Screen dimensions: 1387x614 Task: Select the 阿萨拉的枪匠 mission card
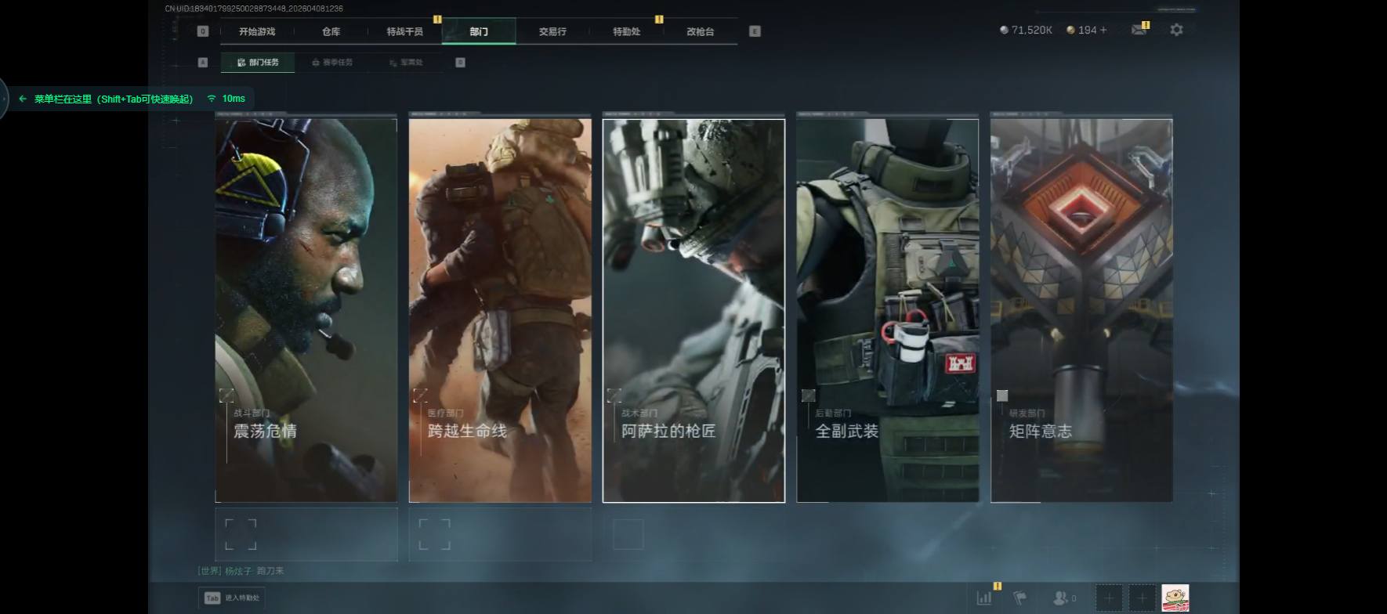(693, 310)
